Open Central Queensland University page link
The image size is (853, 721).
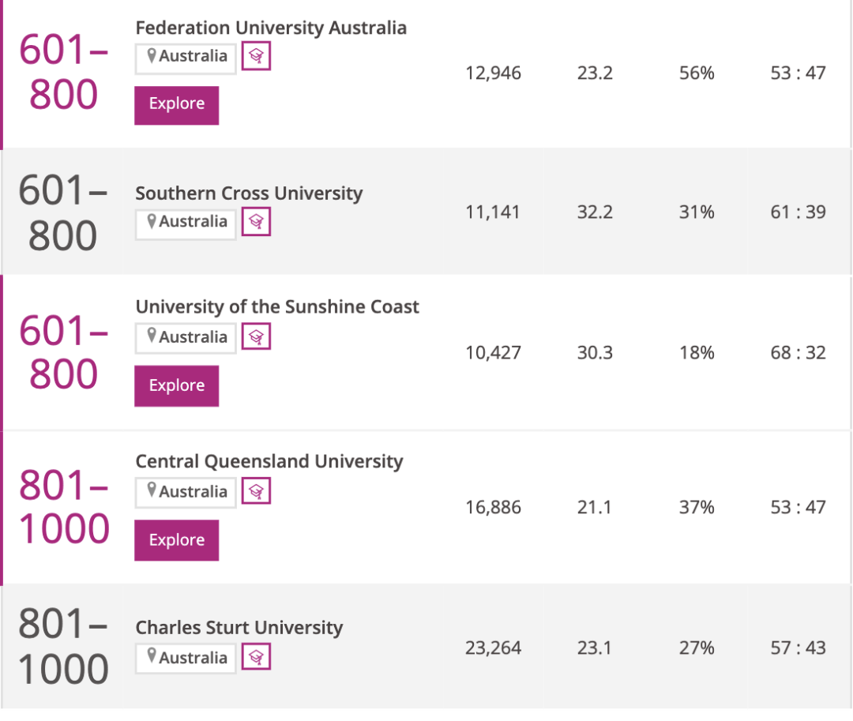click(x=269, y=462)
